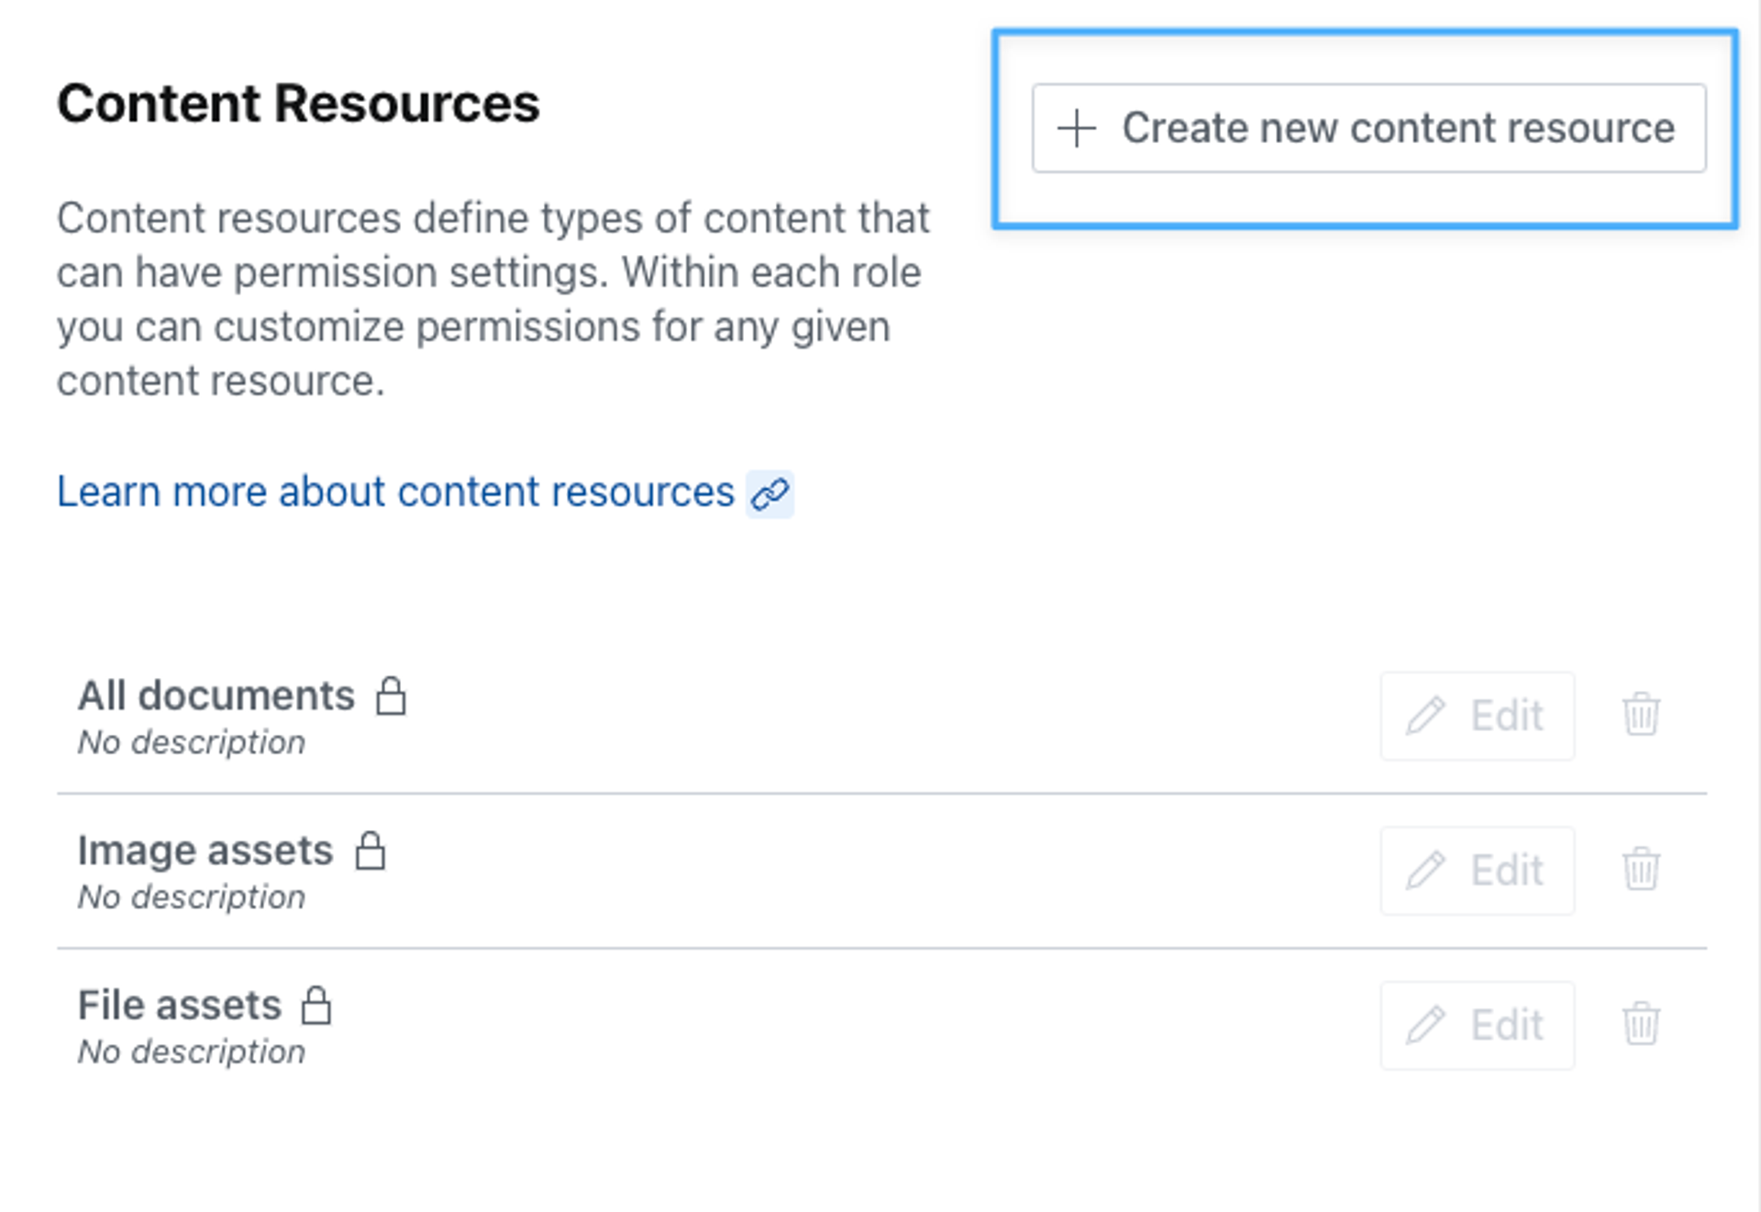
Task: Click the trash icon in File assets row
Action: [1641, 1025]
